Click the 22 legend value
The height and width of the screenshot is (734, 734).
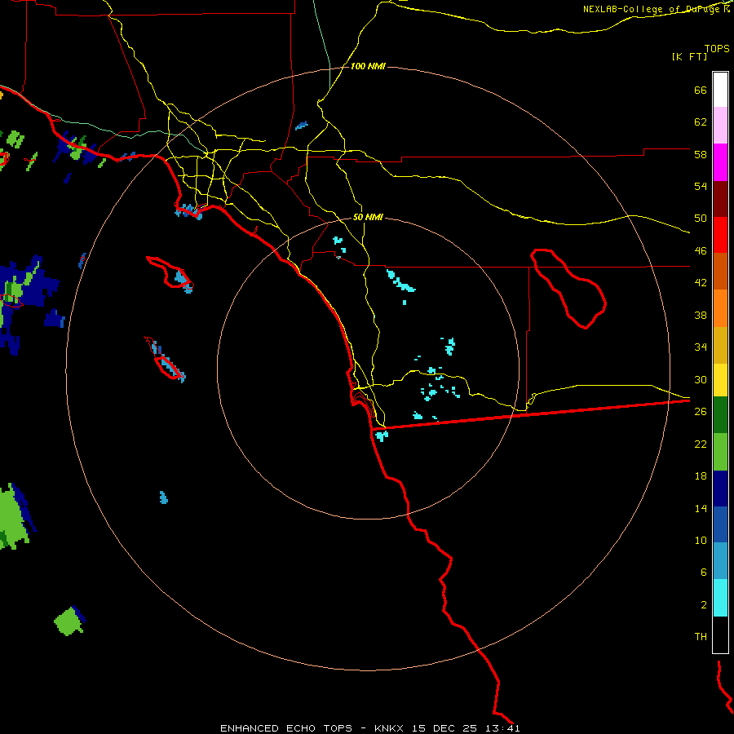pos(701,444)
